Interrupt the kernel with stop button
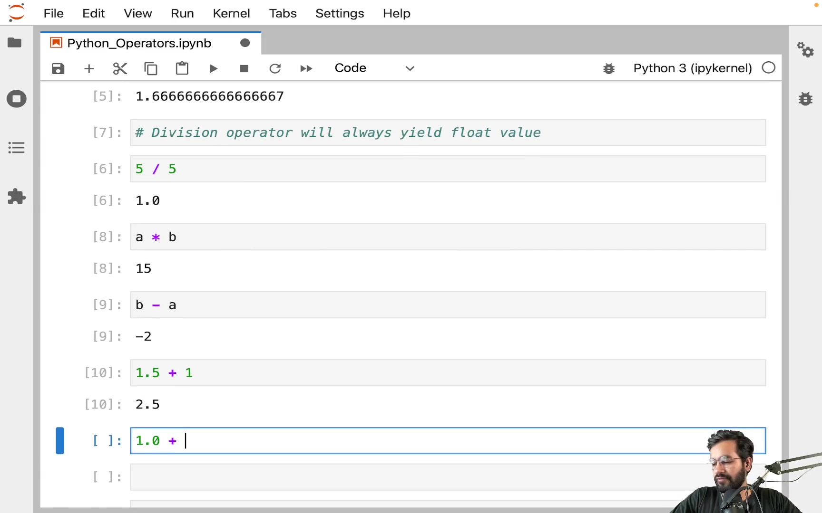 (244, 69)
